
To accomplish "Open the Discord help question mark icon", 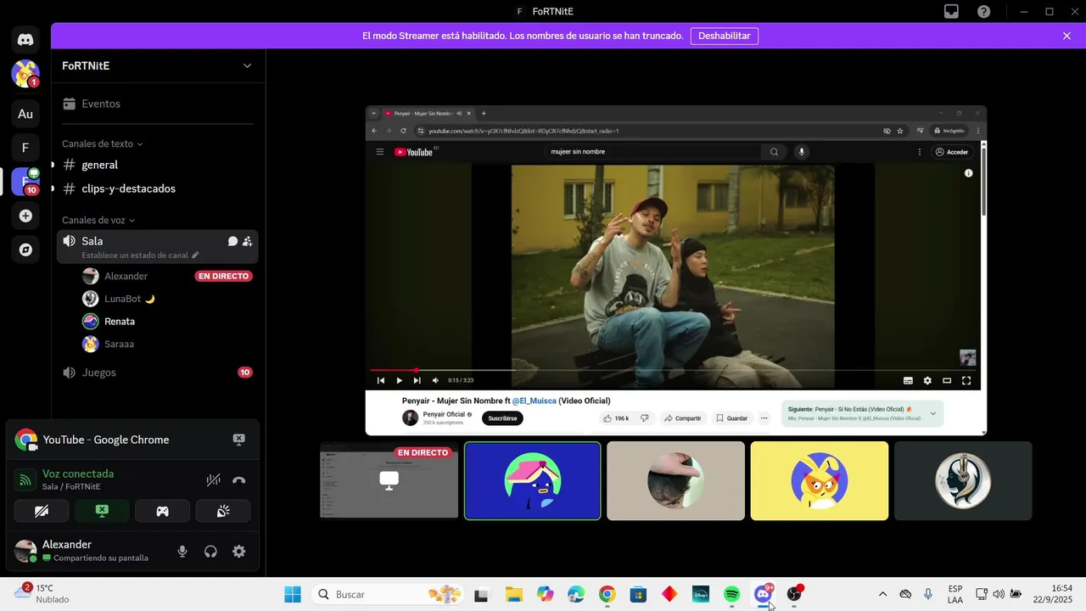I will (x=983, y=12).
